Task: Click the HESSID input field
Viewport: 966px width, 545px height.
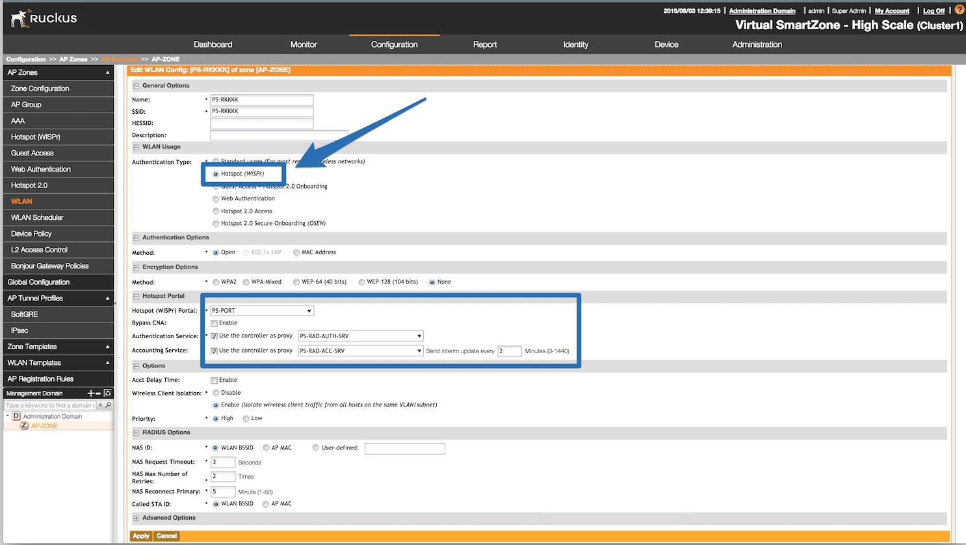Action: (x=261, y=124)
